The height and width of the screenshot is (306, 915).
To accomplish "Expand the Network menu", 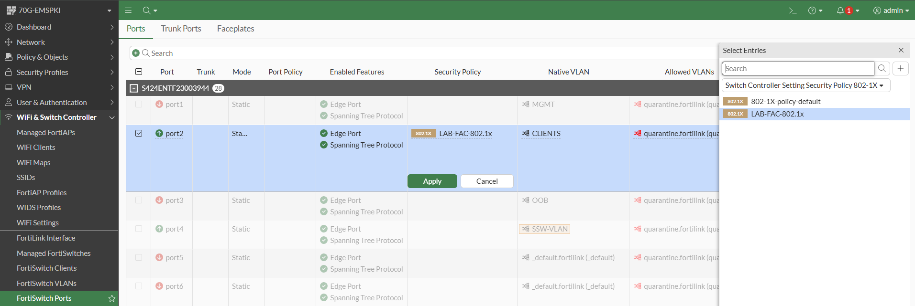I will click(x=112, y=42).
